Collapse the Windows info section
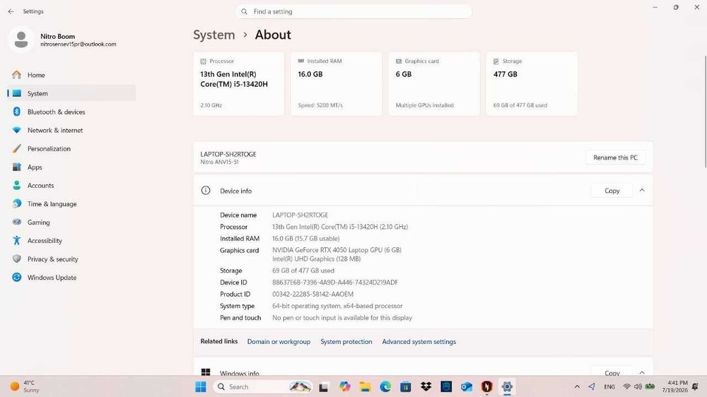This screenshot has height=397, width=707. tap(642, 373)
